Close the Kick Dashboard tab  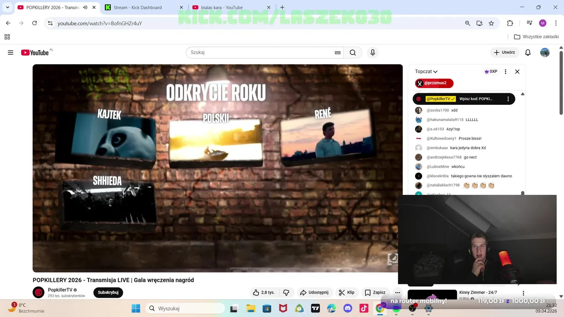coord(182,7)
